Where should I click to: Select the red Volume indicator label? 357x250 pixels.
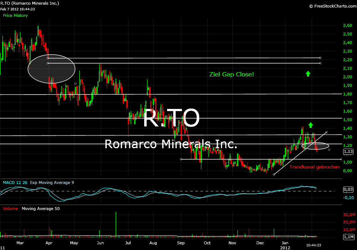click(10, 209)
